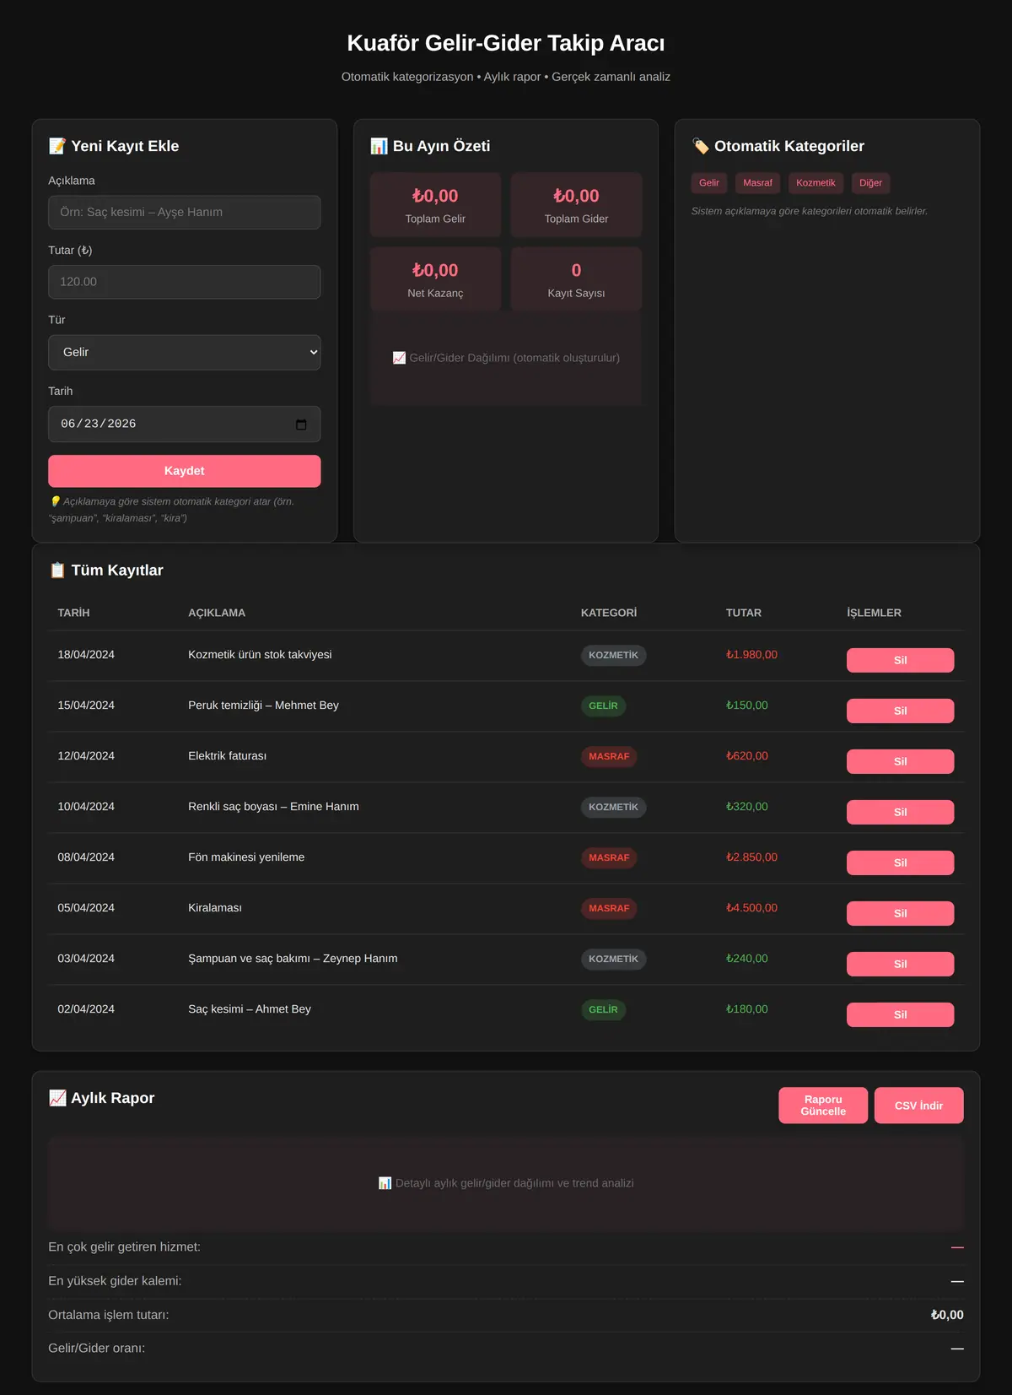Open the calendar picker in the Tarih field
The width and height of the screenshot is (1012, 1395).
click(x=301, y=424)
